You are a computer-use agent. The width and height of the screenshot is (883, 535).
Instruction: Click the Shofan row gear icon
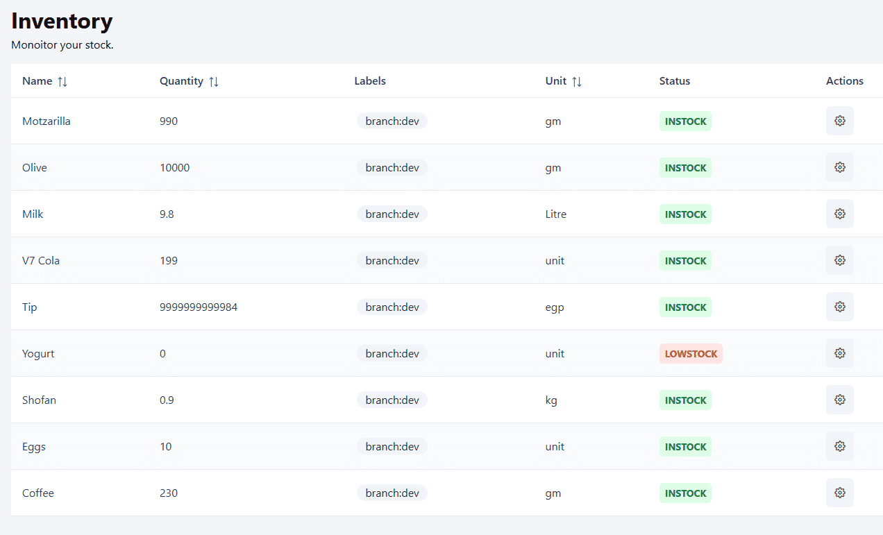[839, 400]
